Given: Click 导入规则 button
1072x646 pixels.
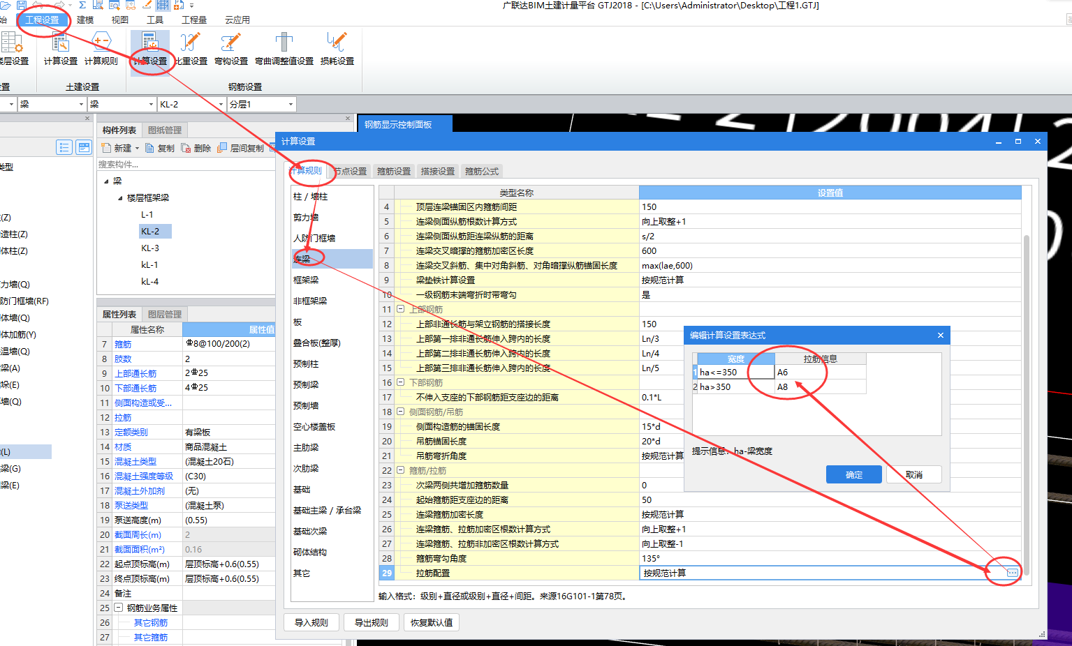Looking at the screenshot, I should [x=311, y=622].
